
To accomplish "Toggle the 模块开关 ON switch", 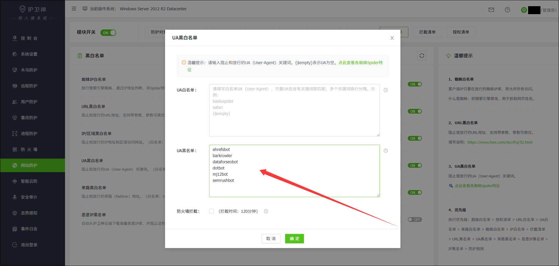I will [x=108, y=33].
